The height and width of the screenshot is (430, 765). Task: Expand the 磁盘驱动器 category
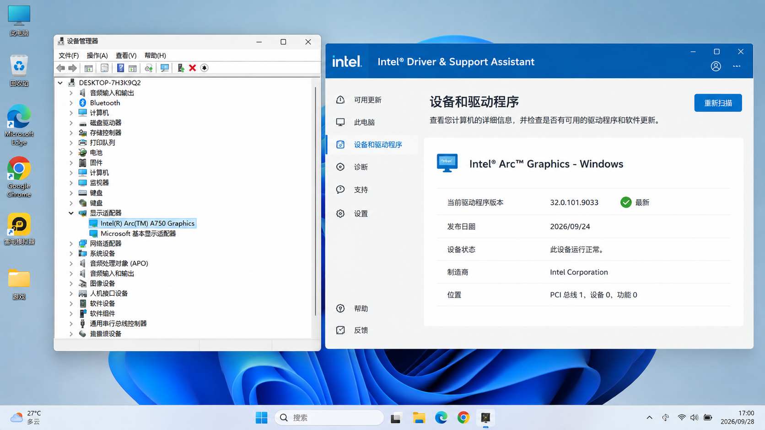coord(71,123)
